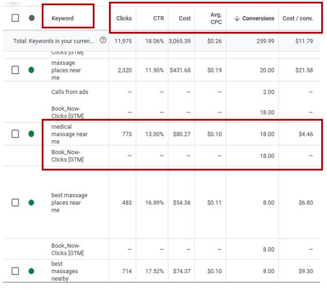
Task: Click the Conversions column header label
Action: click(x=259, y=19)
